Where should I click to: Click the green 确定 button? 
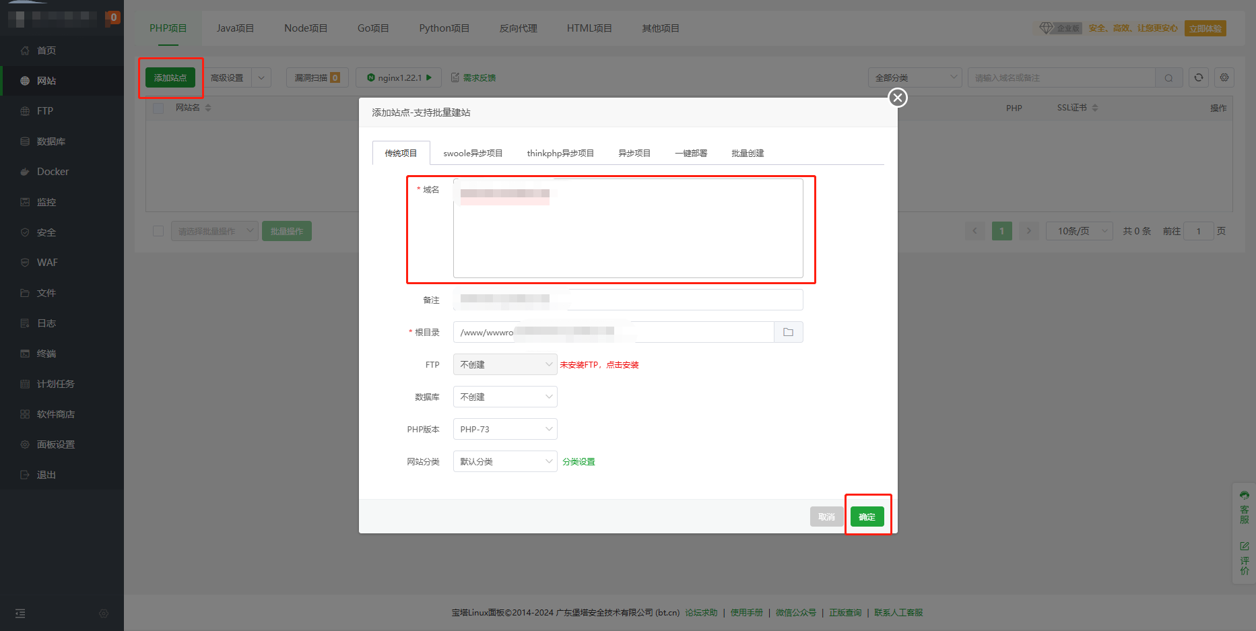pos(867,517)
